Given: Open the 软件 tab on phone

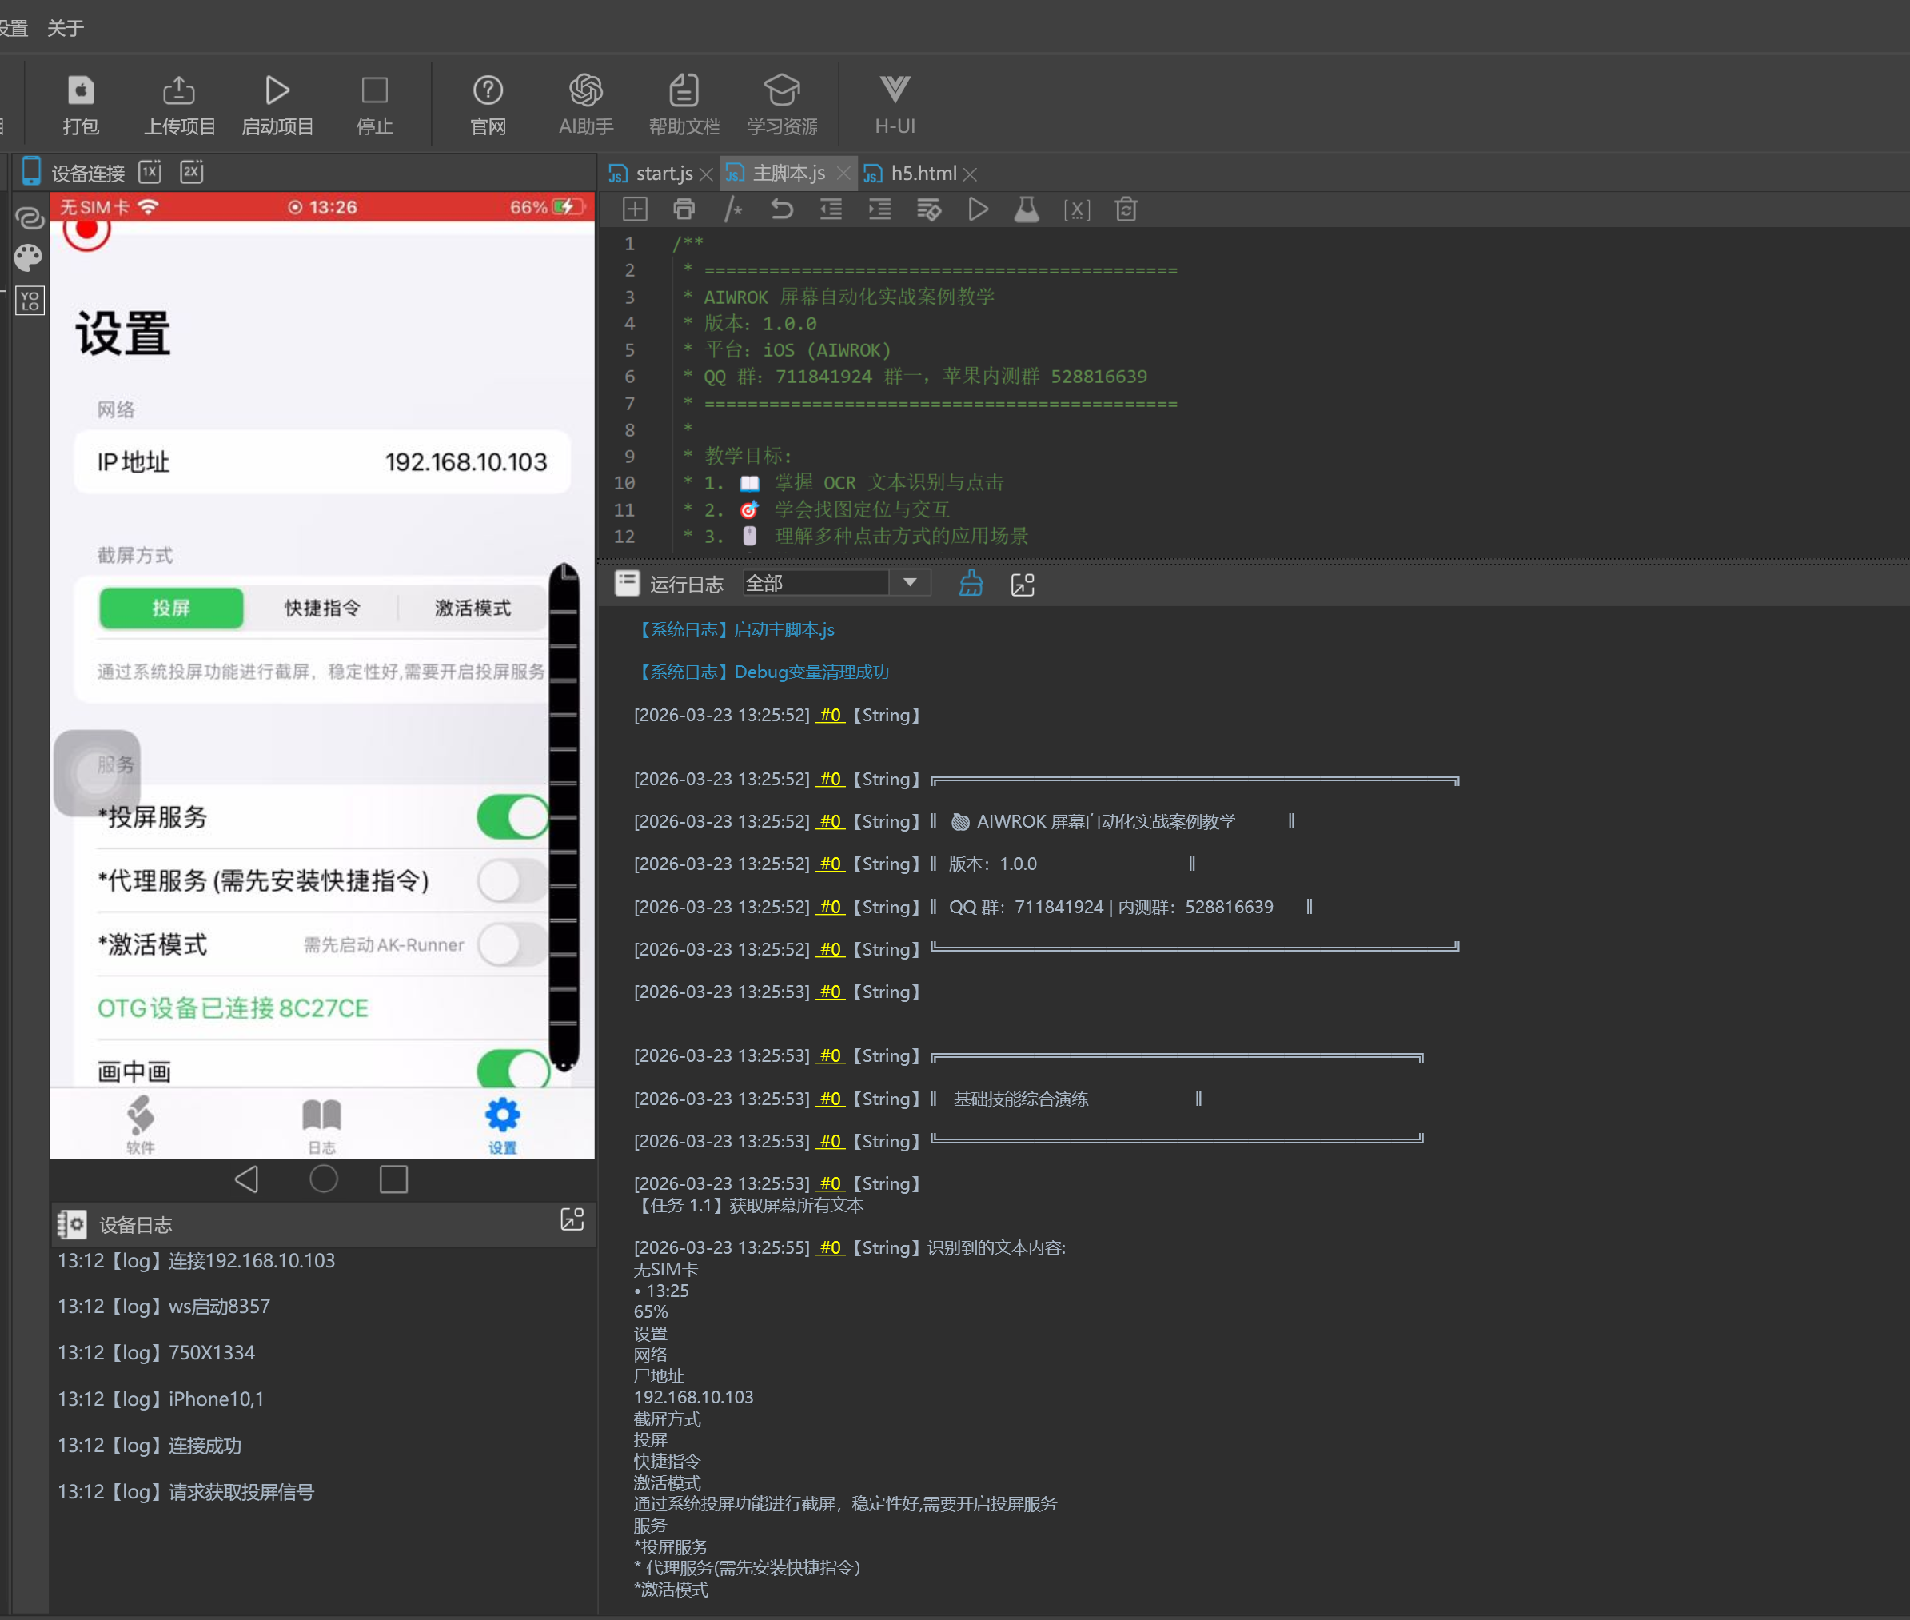Looking at the screenshot, I should click(140, 1124).
